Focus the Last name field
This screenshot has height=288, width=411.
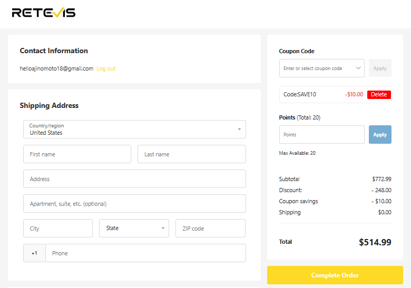(x=192, y=154)
